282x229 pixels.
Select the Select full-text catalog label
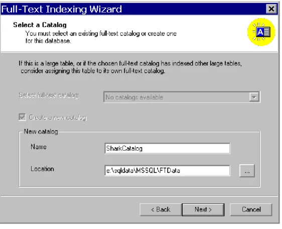(x=49, y=95)
